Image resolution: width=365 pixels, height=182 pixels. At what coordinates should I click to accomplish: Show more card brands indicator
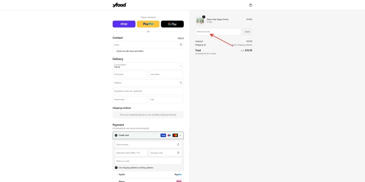coord(180,135)
